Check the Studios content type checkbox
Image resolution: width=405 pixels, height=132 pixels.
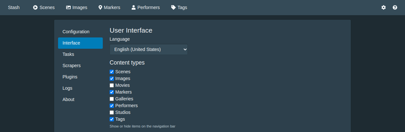tap(112, 112)
